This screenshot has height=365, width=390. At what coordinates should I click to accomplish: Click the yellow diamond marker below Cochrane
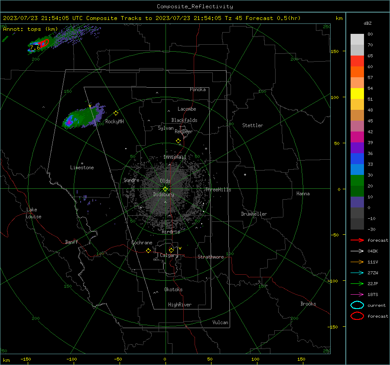(149, 251)
